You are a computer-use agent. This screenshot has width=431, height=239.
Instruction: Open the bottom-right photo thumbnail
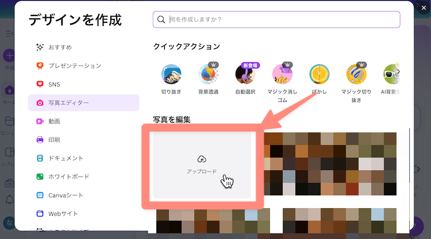pos(340,221)
